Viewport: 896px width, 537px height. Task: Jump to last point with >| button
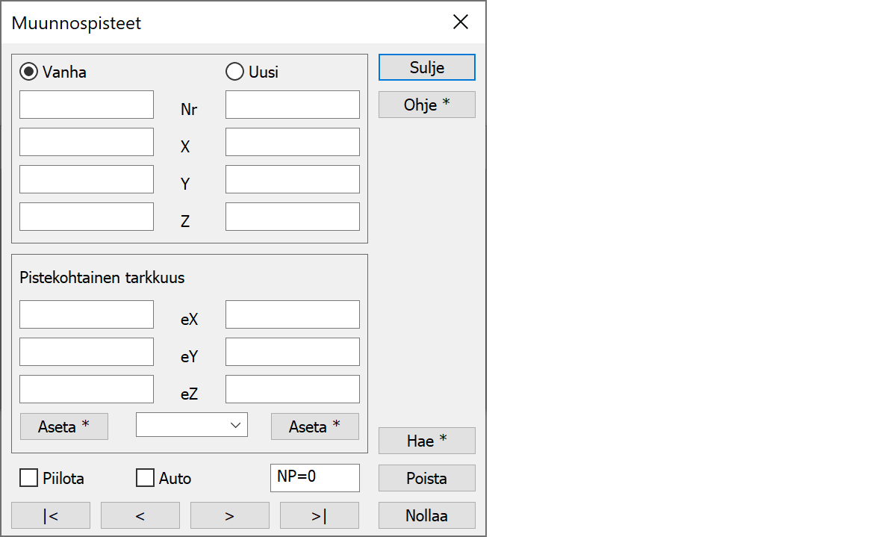pos(320,515)
